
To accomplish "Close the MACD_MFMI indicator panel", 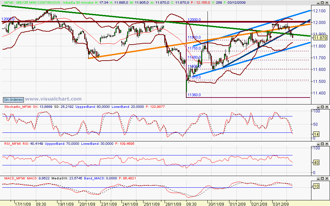I will 327,178.
